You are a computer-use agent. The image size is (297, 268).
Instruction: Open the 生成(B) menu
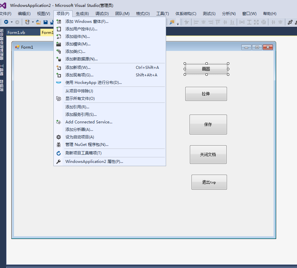tap(82, 14)
